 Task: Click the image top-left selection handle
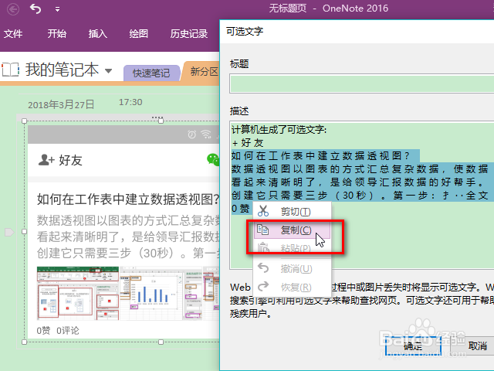click(24, 121)
